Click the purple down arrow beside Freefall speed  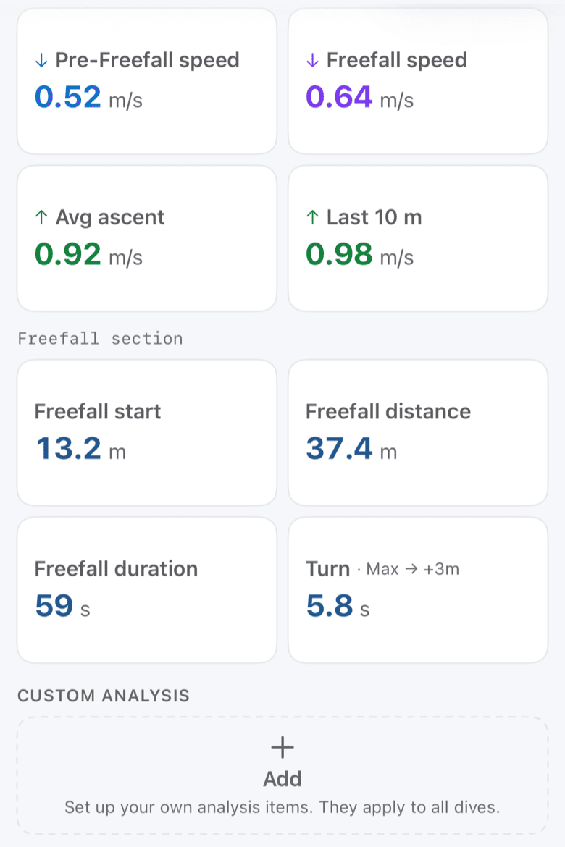[312, 61]
